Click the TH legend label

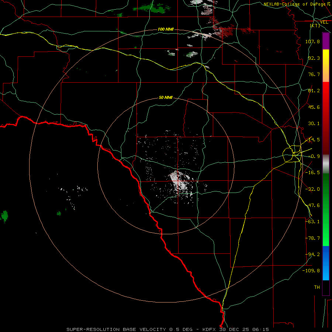point(317,287)
